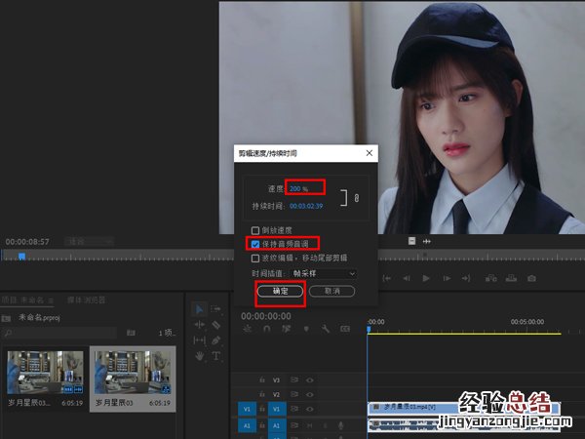Click the blue playhead in source monitor

pyautogui.click(x=21, y=256)
